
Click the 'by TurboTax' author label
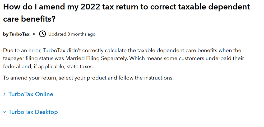click(16, 34)
